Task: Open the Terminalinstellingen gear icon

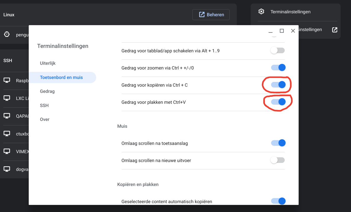Action: click(261, 12)
